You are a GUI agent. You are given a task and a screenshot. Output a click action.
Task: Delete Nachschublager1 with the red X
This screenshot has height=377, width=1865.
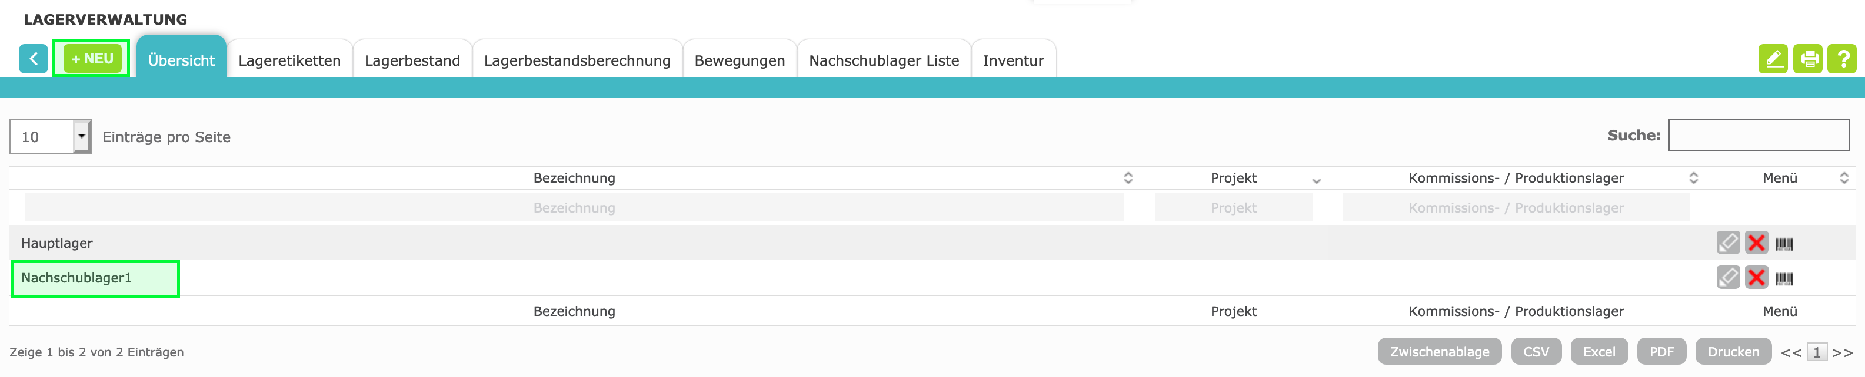point(1756,277)
